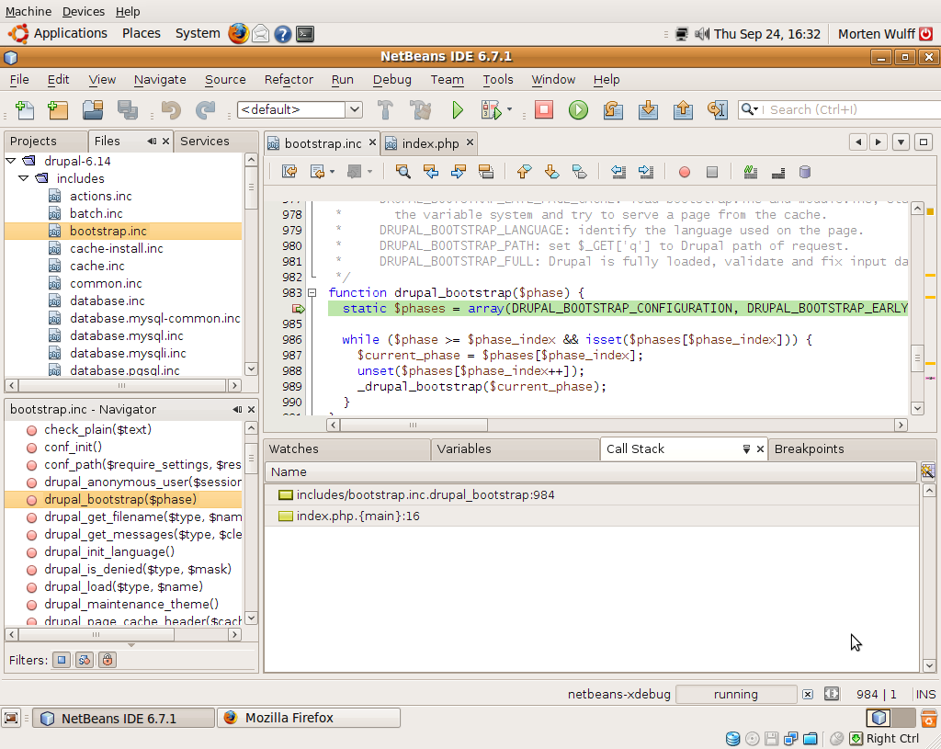Click the Build Main Project hammer icon

[385, 110]
